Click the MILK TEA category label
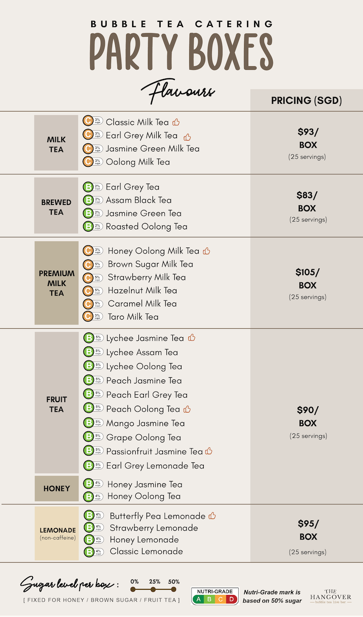Screen dimensions: 363x617 (56, 144)
